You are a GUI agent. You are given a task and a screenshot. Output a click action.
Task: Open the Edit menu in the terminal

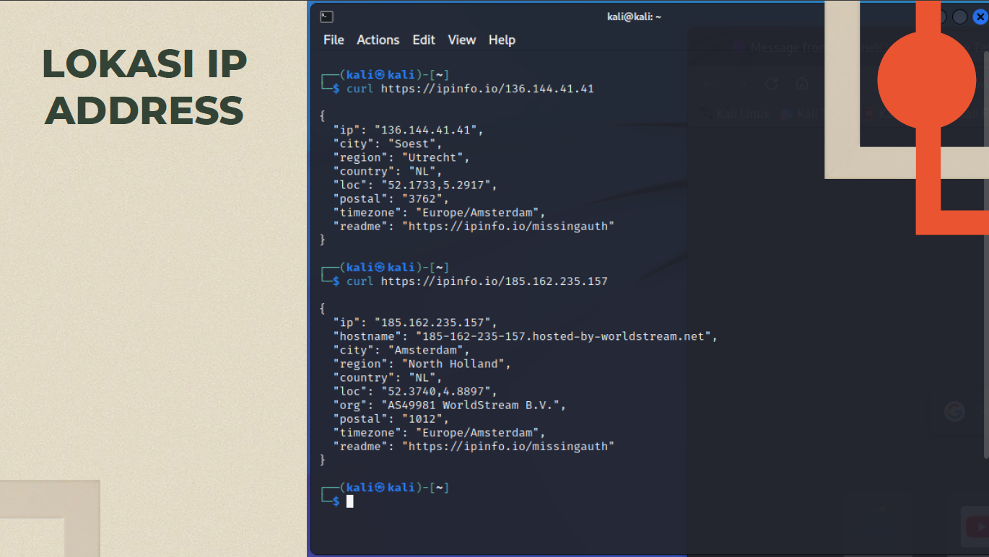424,40
